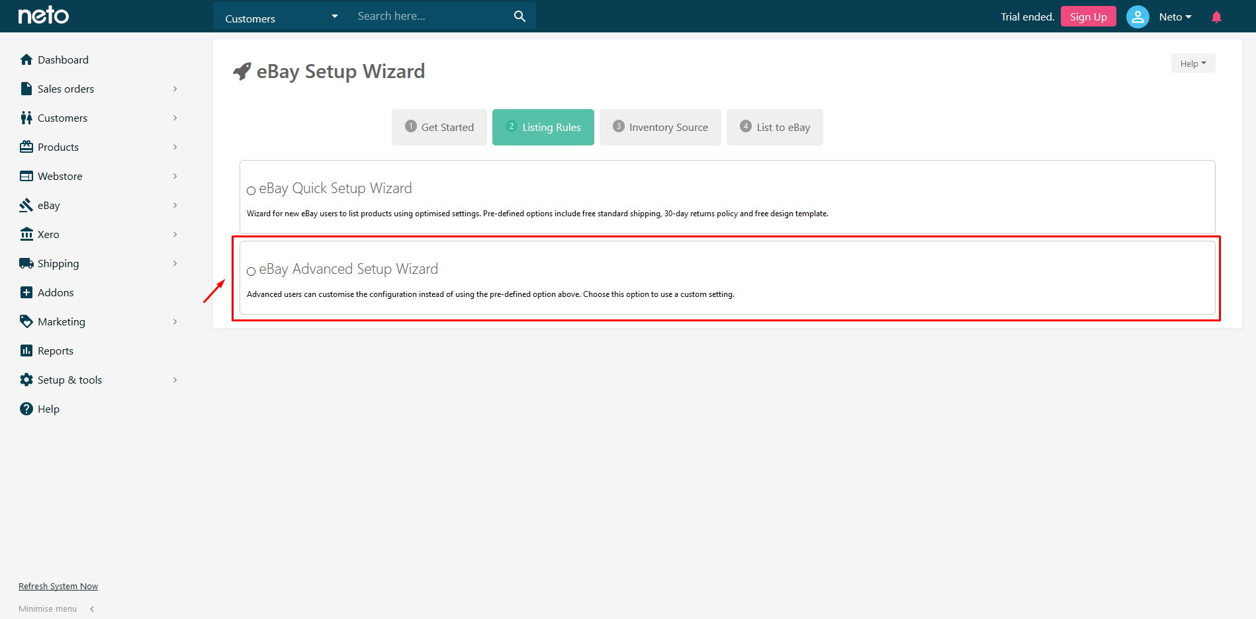The height and width of the screenshot is (619, 1256).
Task: Open Reports from the sidebar
Action: point(56,351)
